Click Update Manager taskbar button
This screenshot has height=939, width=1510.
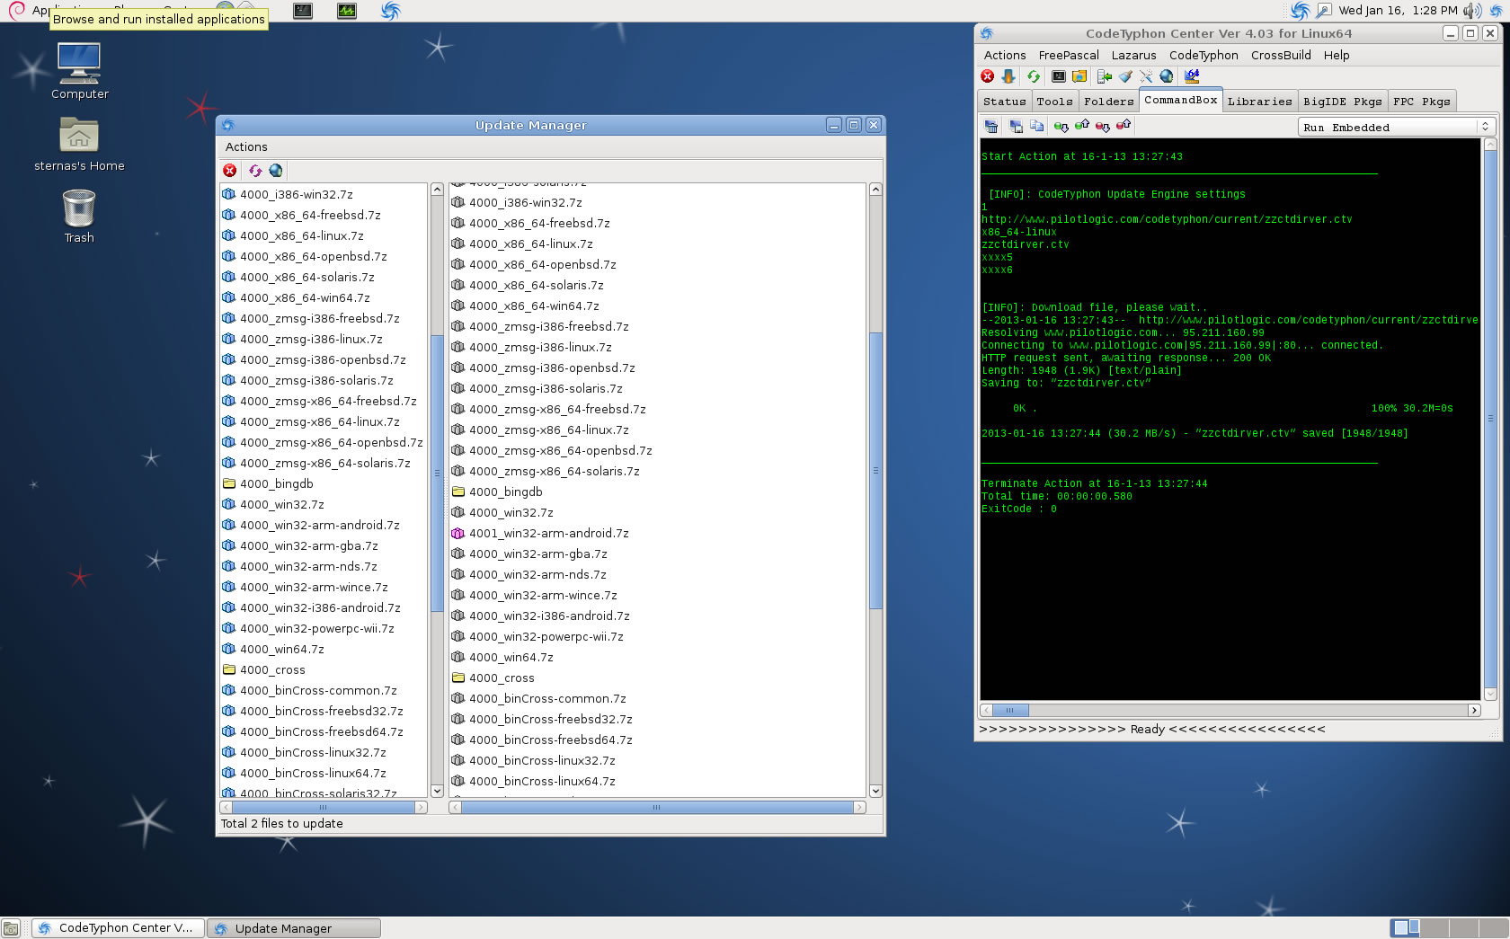[x=294, y=928]
